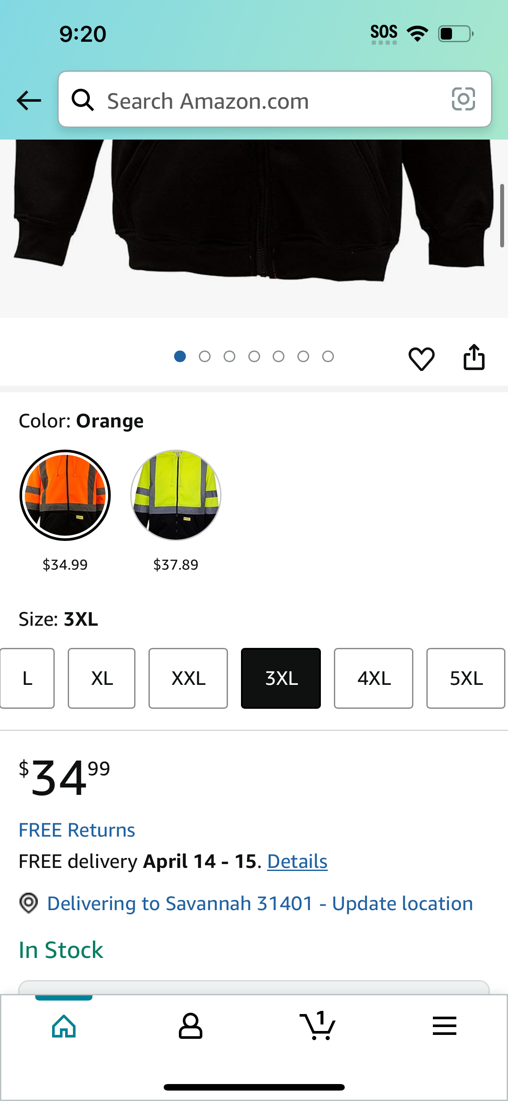
Task: Choose size 5XL option
Action: pos(466,678)
